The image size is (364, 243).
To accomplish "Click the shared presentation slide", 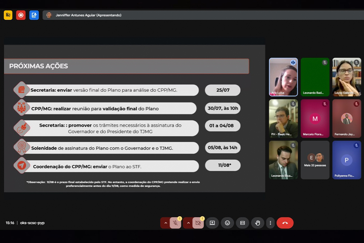I will (134, 118).
